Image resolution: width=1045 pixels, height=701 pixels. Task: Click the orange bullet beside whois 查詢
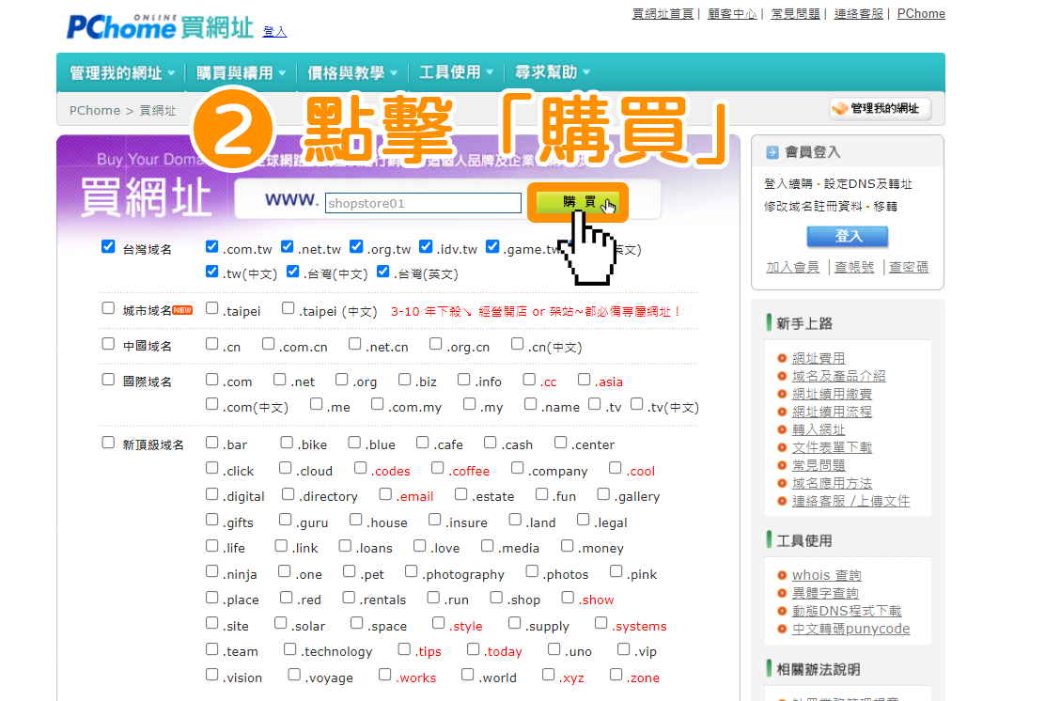coord(782,575)
